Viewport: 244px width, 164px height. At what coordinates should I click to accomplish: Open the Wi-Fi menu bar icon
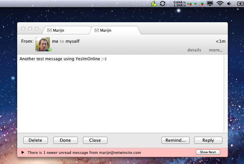coord(220,4)
